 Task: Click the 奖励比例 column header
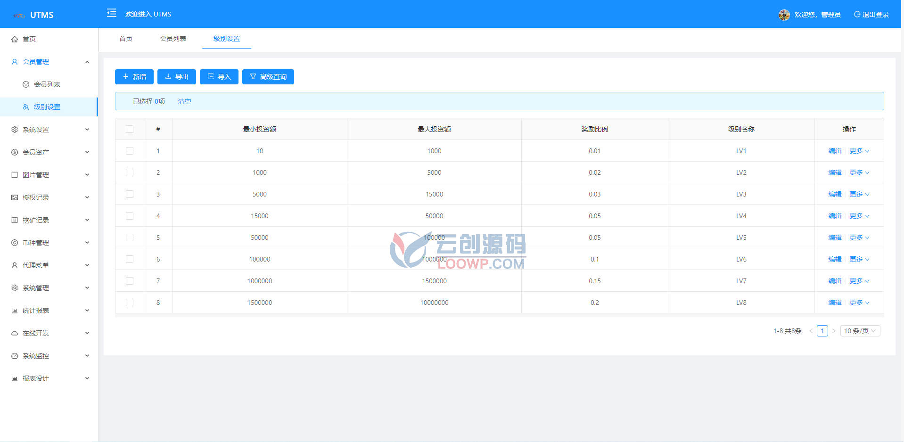(595, 129)
